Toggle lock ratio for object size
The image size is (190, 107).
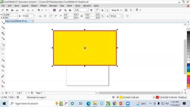coord(20,16)
